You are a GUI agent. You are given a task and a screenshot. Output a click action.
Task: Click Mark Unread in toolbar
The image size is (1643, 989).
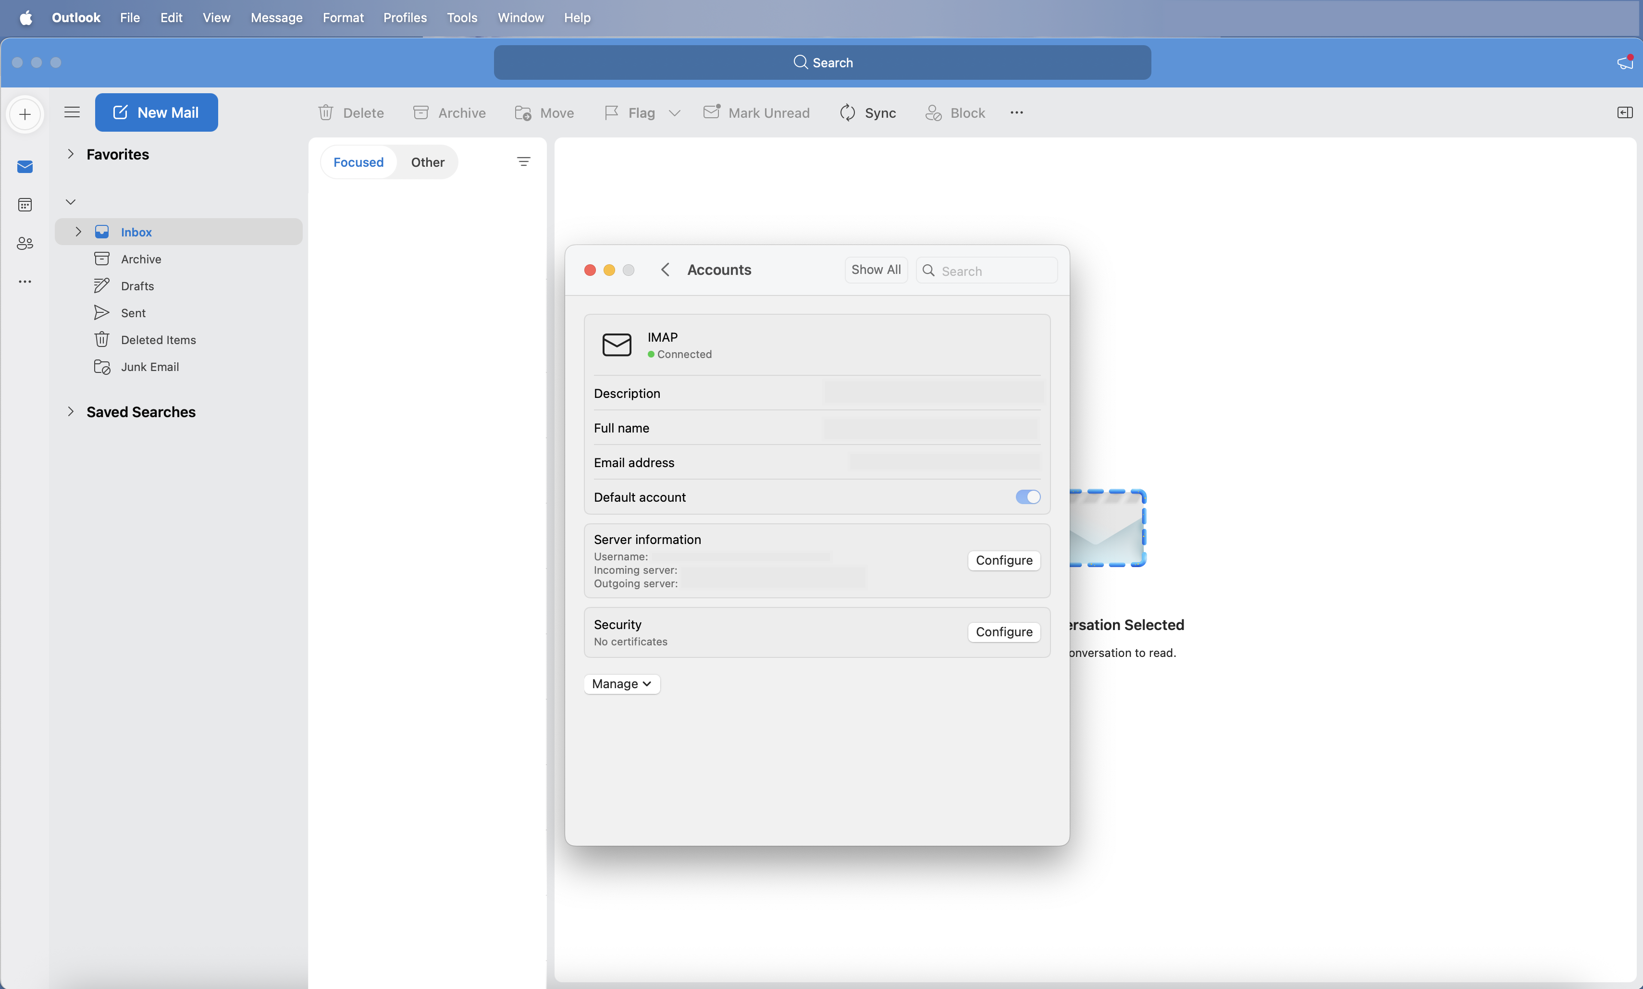pyautogui.click(x=757, y=112)
